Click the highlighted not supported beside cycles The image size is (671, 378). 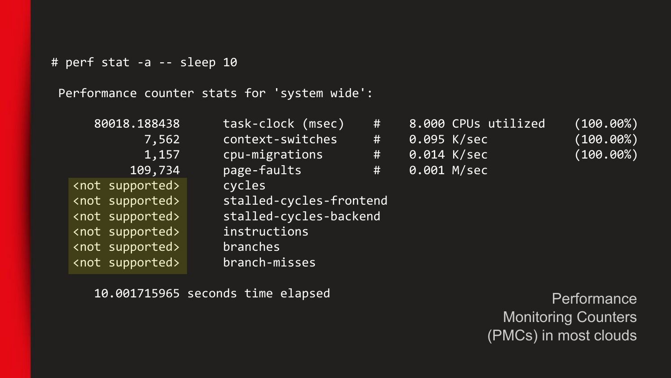126,185
